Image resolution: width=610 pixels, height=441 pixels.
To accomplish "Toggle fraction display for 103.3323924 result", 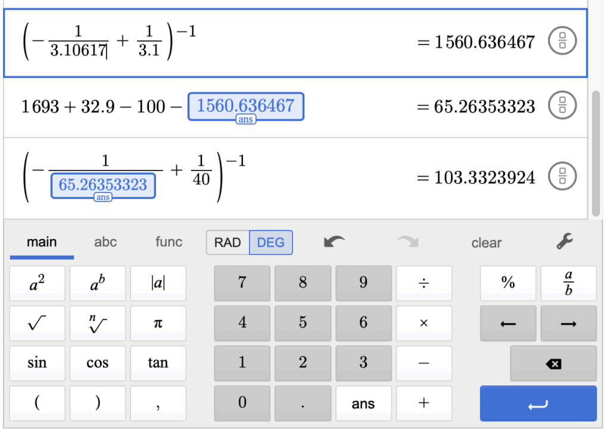I will click(x=563, y=177).
